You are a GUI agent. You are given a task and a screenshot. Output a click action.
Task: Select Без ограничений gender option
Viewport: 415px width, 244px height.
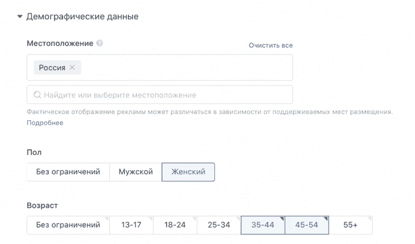68,172
